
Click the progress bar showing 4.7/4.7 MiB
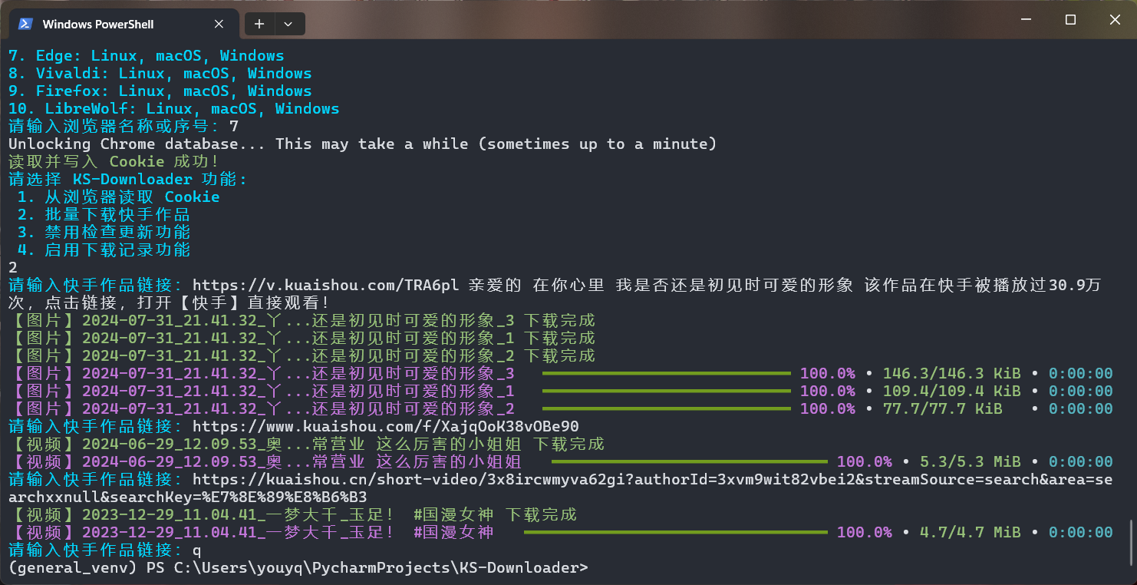676,533
